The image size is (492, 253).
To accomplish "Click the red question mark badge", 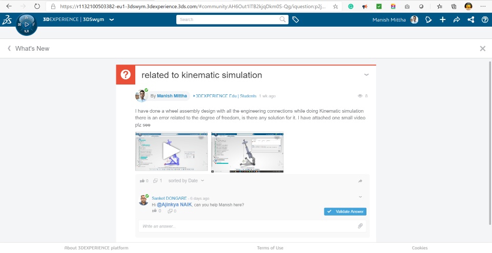I will pyautogui.click(x=126, y=75).
